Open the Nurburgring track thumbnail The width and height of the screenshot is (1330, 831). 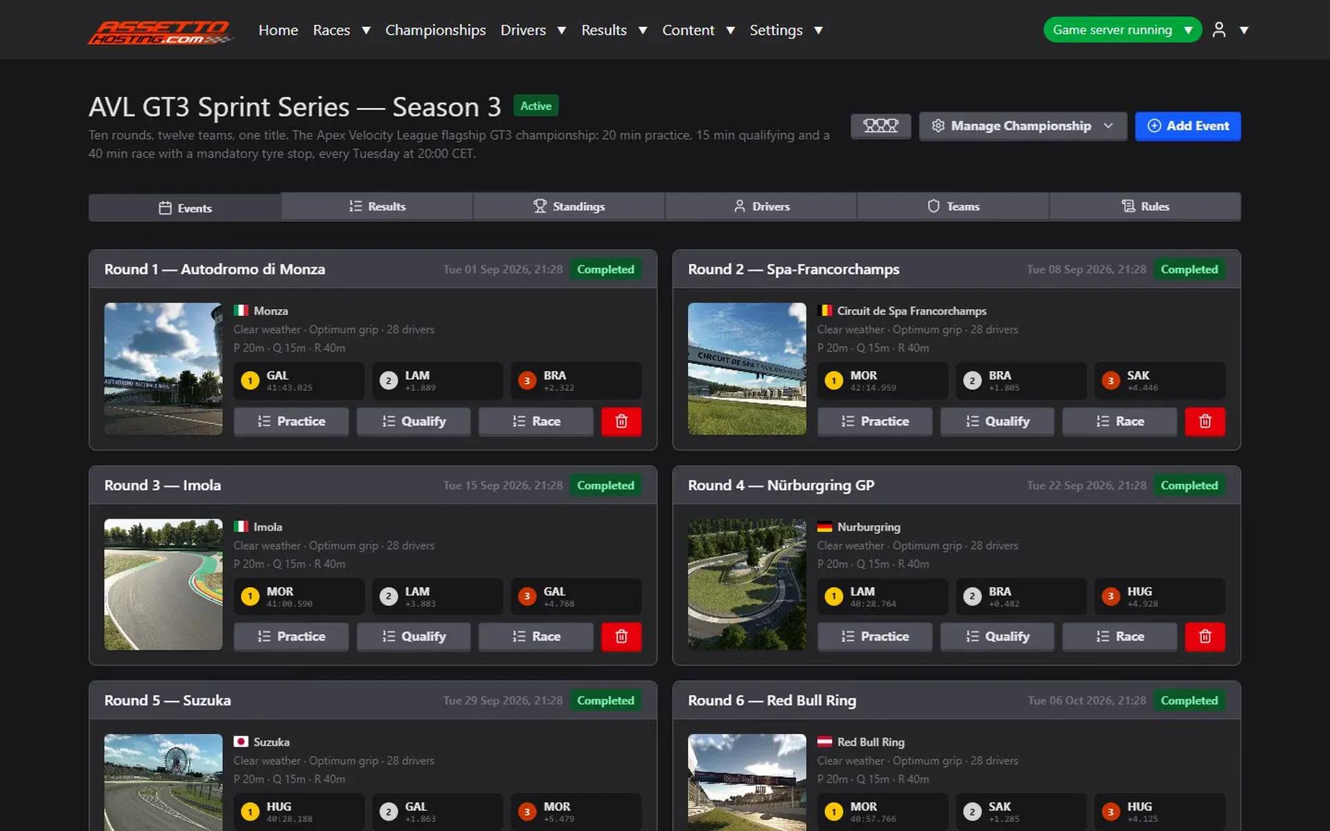point(747,584)
